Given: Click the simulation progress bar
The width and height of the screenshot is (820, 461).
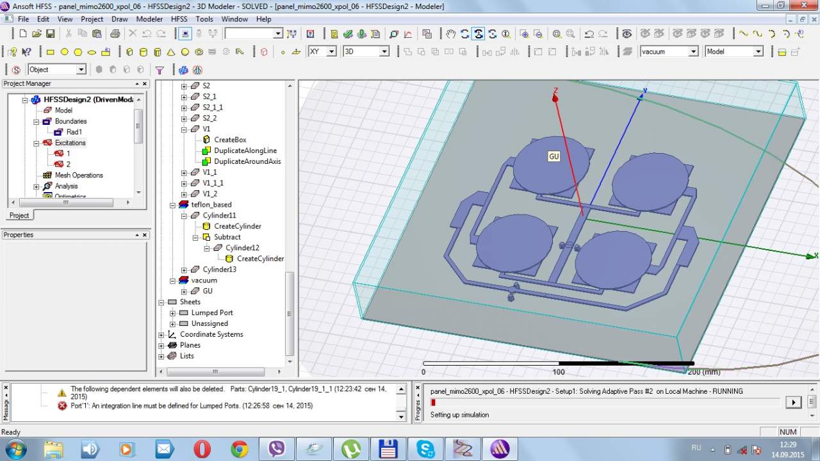Looking at the screenshot, I should pos(605,402).
